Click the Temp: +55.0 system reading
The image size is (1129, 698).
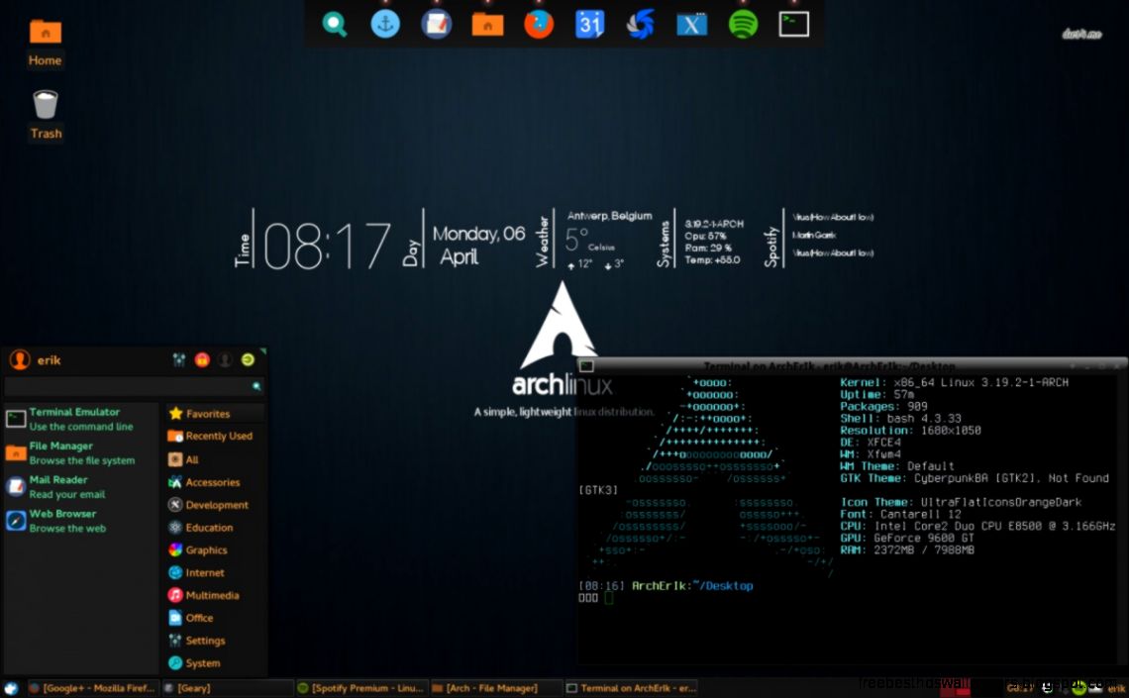(x=712, y=259)
